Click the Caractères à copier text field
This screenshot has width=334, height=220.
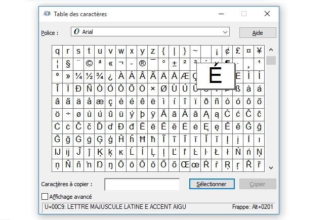(142, 185)
